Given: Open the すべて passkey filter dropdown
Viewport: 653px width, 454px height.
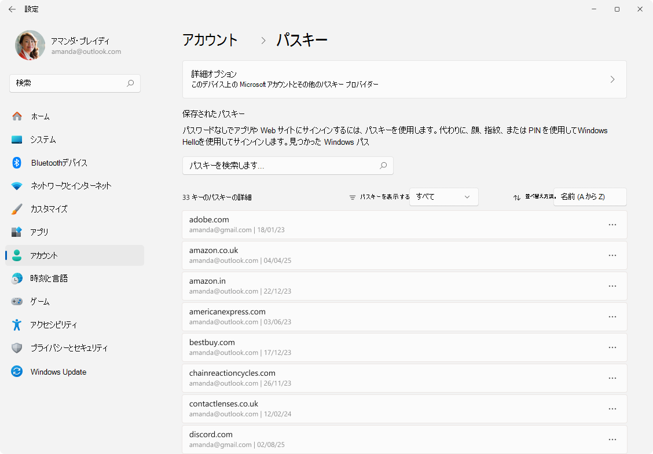Looking at the screenshot, I should coord(444,196).
